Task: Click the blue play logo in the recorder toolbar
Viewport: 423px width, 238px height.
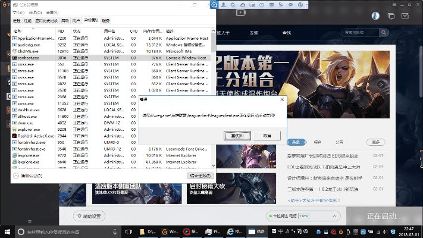Action: click(x=214, y=5)
